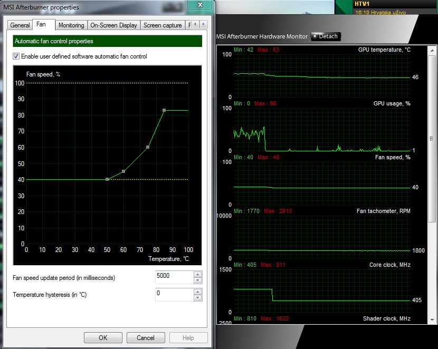The image size is (438, 349).
Task: Increase fan speed update period with up arrow
Action: pyautogui.click(x=197, y=274)
